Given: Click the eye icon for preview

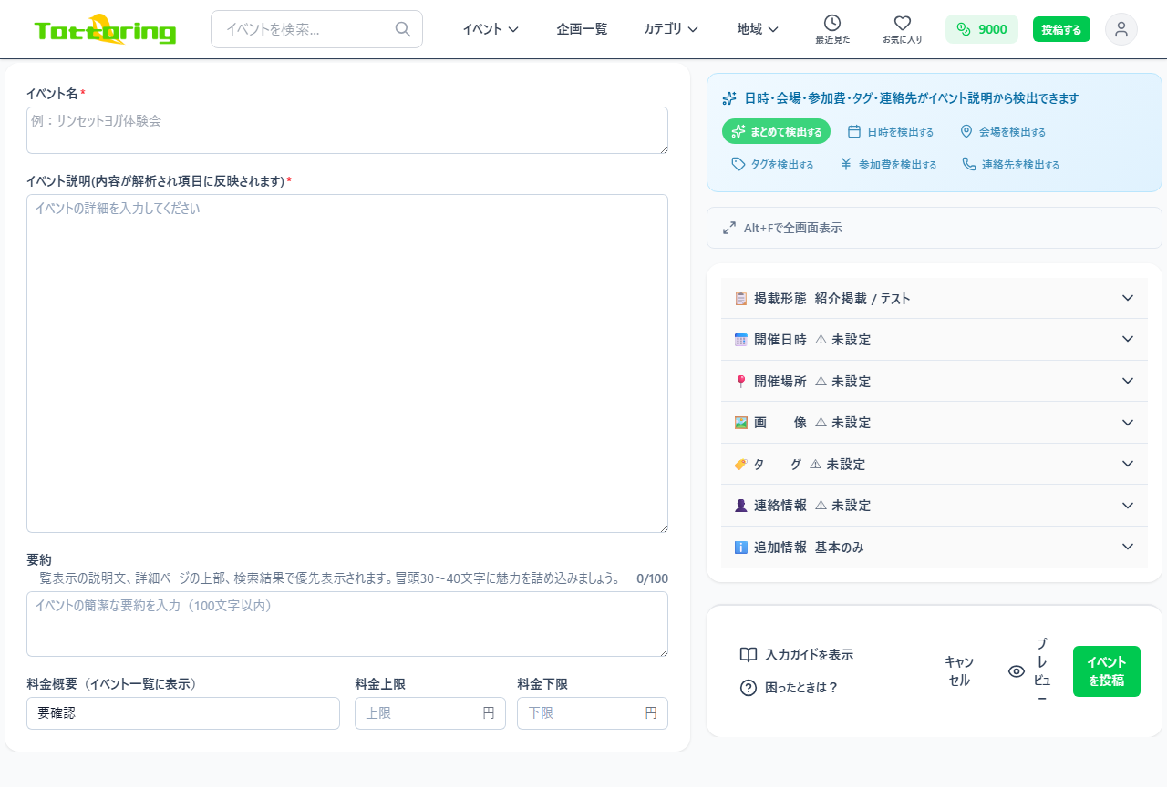Looking at the screenshot, I should click(1017, 671).
